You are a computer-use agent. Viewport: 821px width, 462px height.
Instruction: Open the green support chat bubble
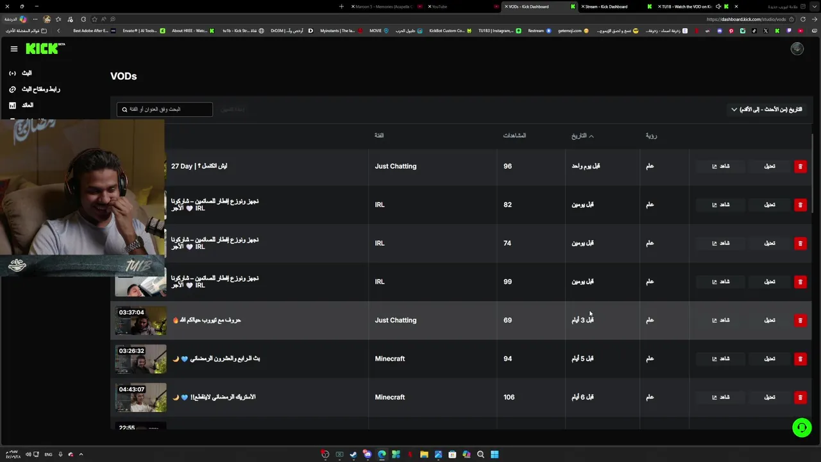tap(802, 427)
